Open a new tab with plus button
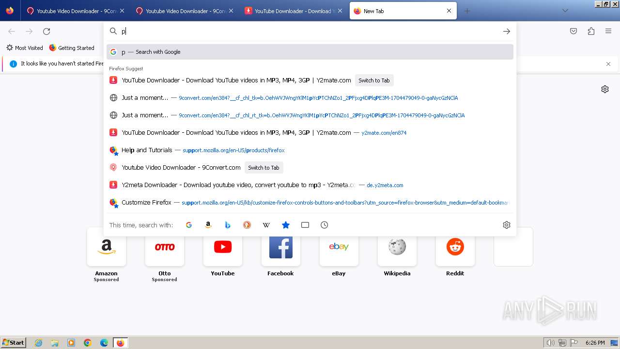Viewport: 620px width, 349px height. pos(467,11)
